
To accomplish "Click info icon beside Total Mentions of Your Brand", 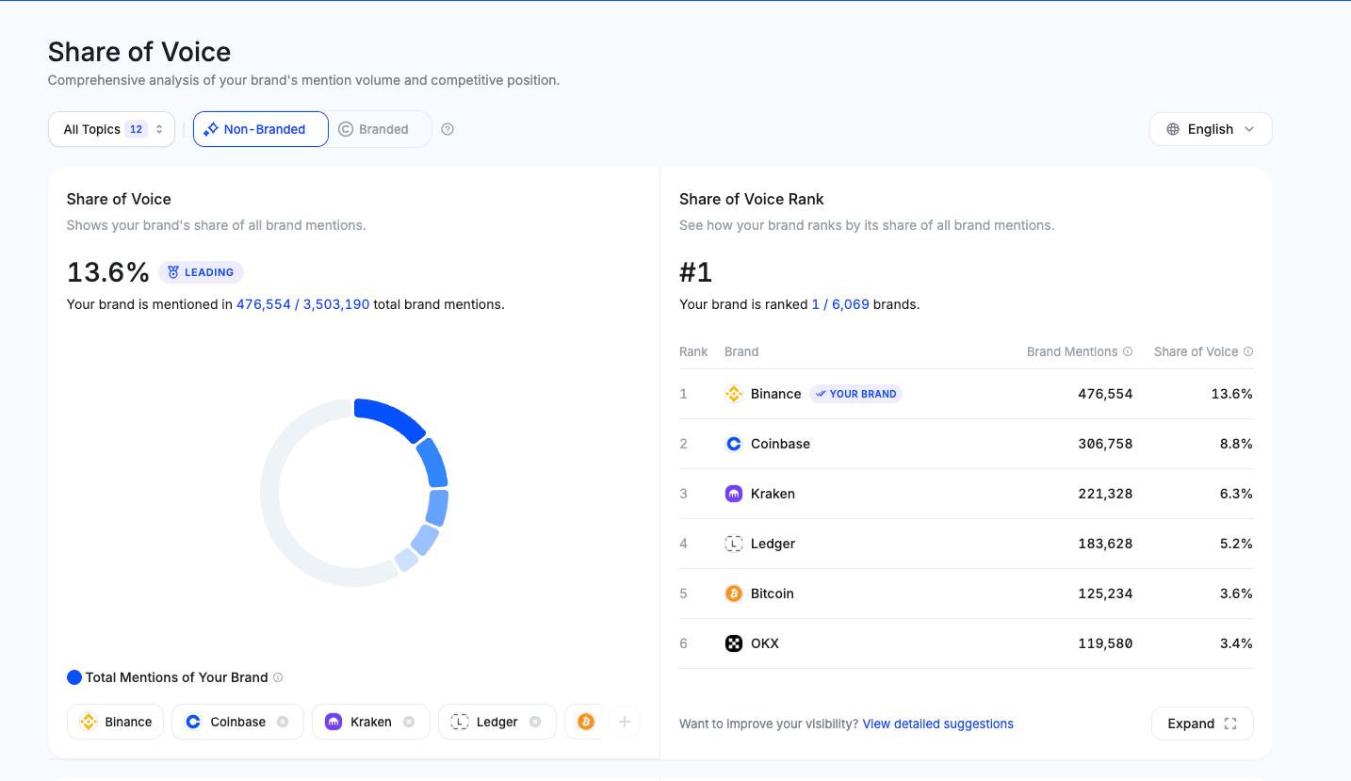I will coord(278,677).
